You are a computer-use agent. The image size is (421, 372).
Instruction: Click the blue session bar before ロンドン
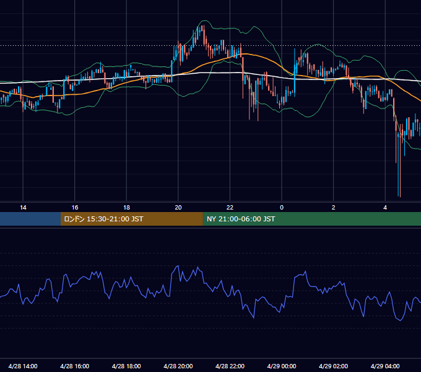click(30, 219)
